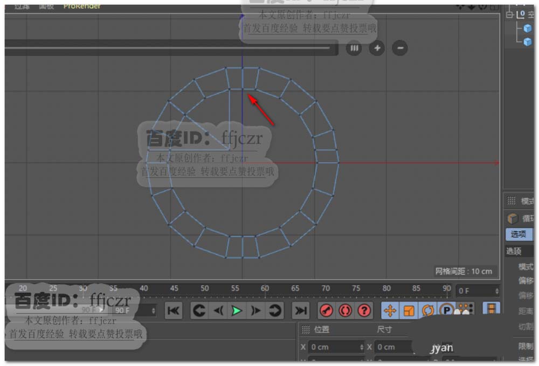The height and width of the screenshot is (366, 539).
Task: Click the viewport toggle-view layout icon
Action: 494,6
